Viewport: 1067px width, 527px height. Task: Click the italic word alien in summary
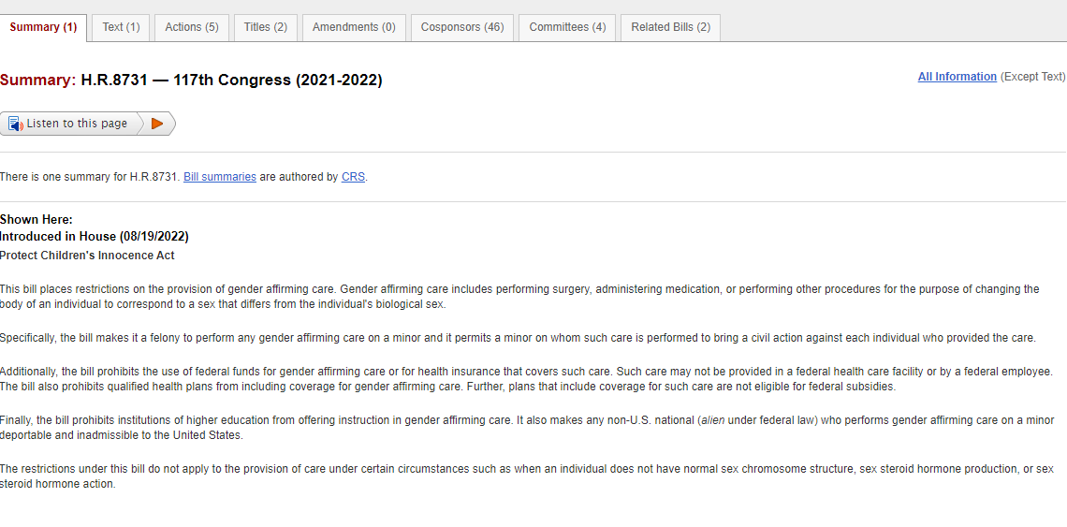[712, 421]
